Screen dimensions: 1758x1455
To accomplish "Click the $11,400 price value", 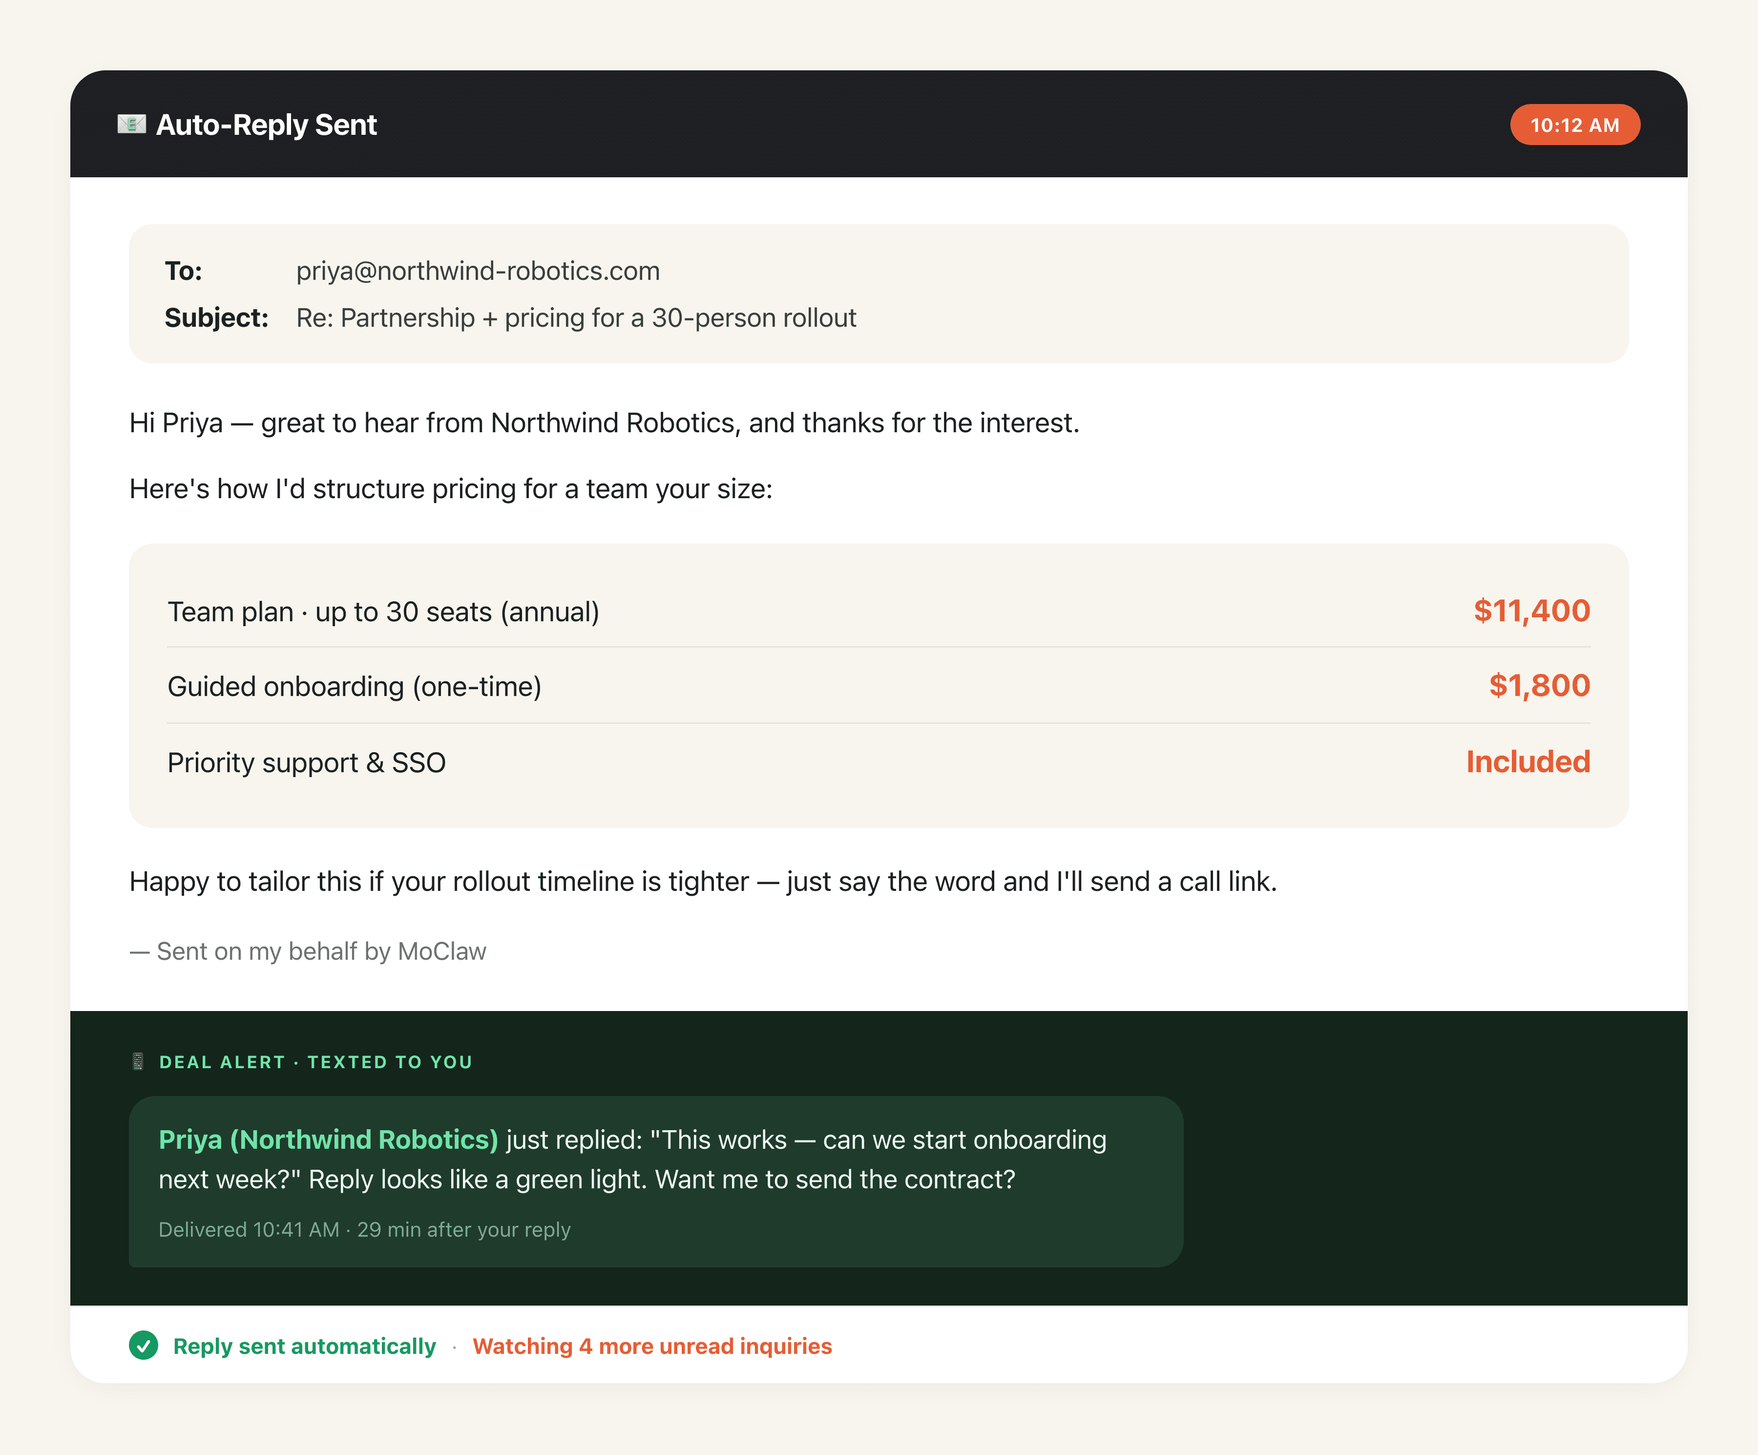I will (x=1532, y=611).
